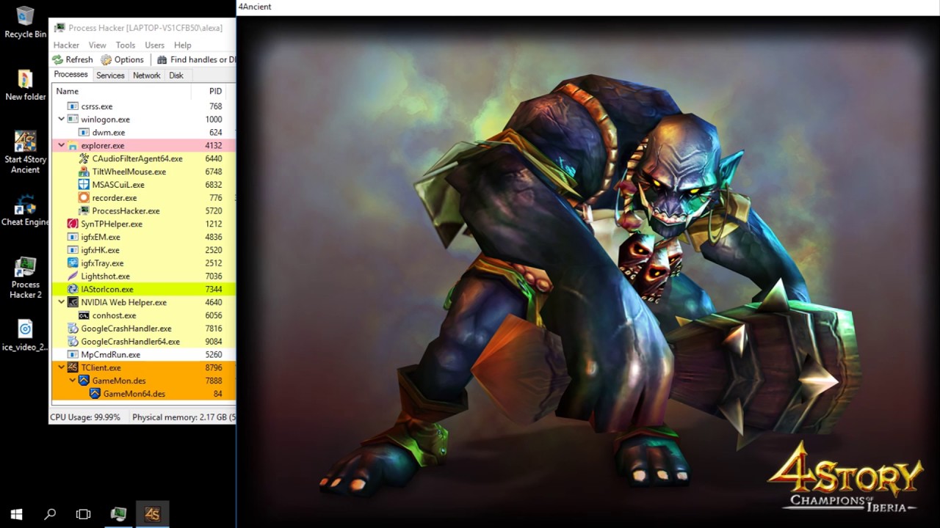This screenshot has width=940, height=528.
Task: Open the Users menu
Action: pos(155,45)
